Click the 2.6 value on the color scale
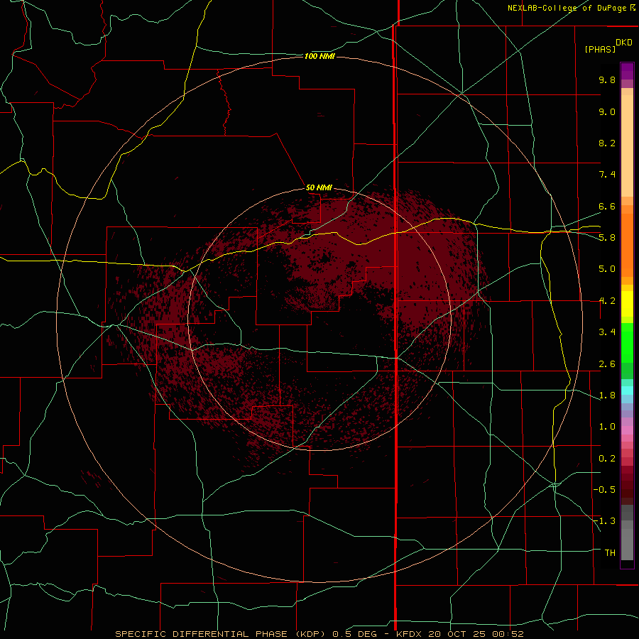 pos(607,364)
